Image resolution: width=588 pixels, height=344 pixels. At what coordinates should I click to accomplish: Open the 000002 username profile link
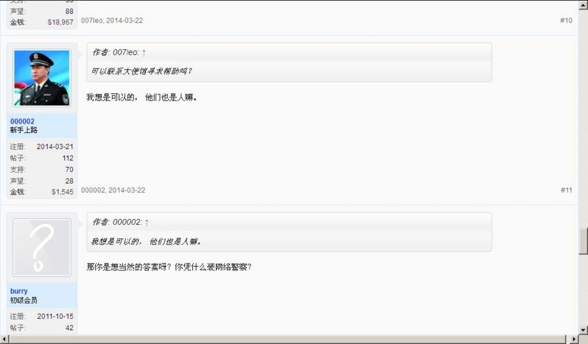click(x=22, y=121)
